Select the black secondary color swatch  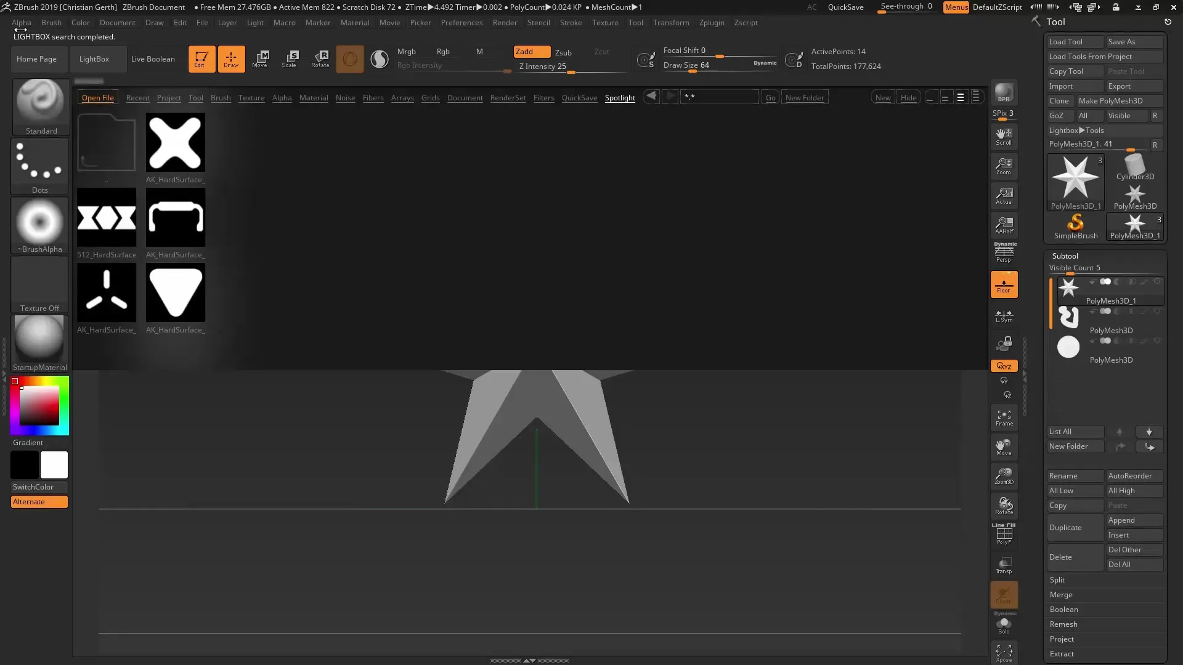[x=25, y=465]
